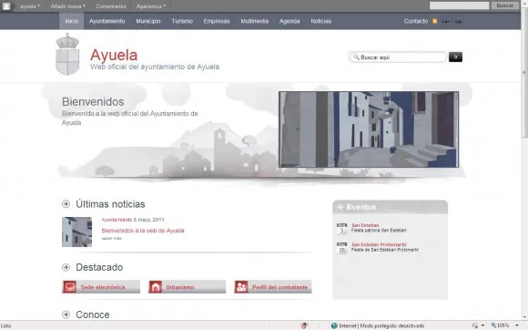
Task: Open the Agenda navigation item
Action: click(x=289, y=21)
